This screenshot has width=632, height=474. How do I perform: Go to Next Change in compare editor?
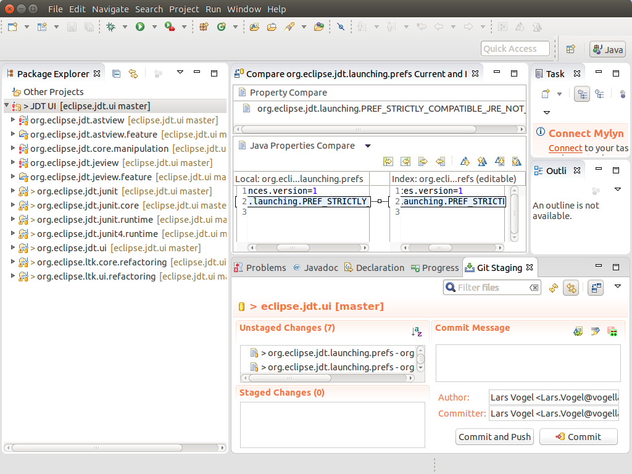[x=499, y=162]
